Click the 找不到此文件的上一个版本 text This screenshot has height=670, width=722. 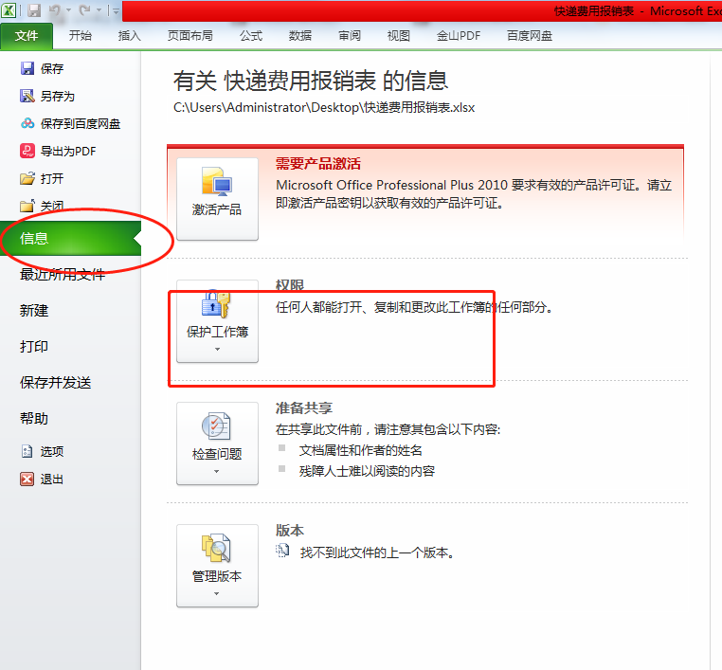click(x=377, y=552)
